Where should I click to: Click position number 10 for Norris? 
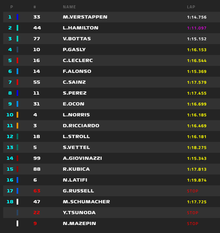(10, 115)
